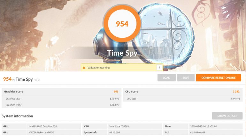The height and width of the screenshot is (137, 246).
Task: Click GUI version v2.8.6446 s64
Action: pos(197,133)
